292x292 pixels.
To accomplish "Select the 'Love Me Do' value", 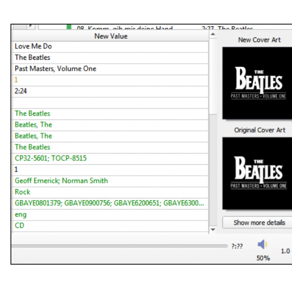I will pyautogui.click(x=110, y=47).
